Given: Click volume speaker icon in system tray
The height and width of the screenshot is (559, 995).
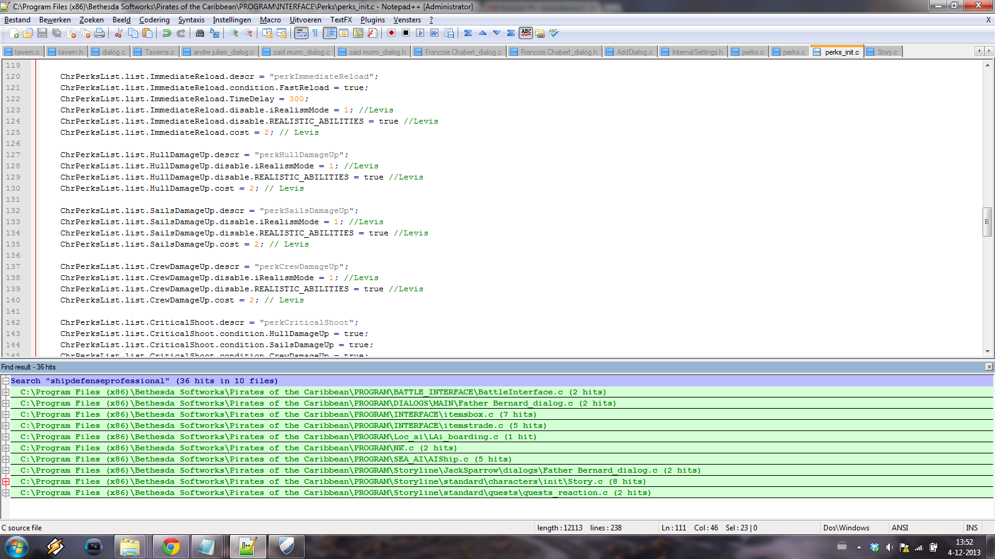Looking at the screenshot, I should click(x=889, y=547).
